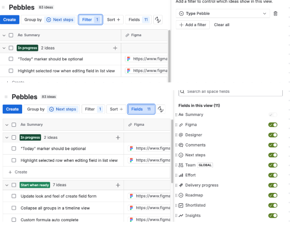Toggle Effort field visibility off
Screen dimensions: 290x228
pos(273,175)
